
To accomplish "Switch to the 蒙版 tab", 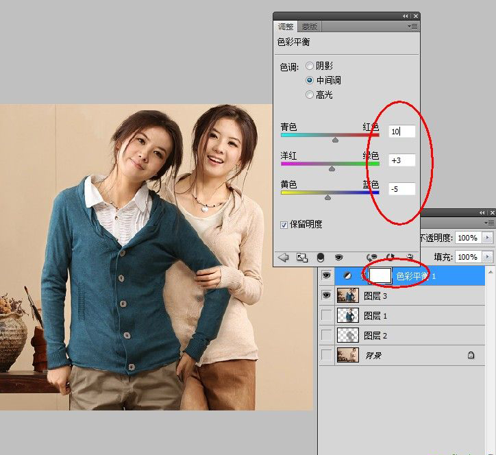I will pos(310,26).
